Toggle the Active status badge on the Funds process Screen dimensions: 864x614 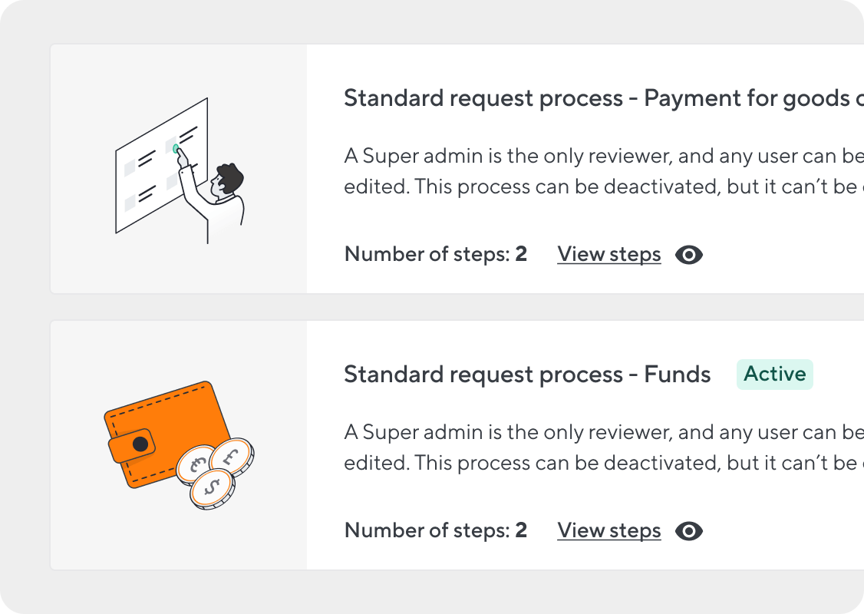(x=774, y=375)
